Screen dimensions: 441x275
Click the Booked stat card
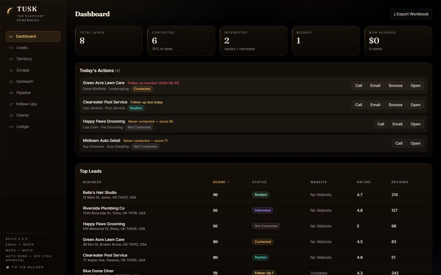pyautogui.click(x=326, y=41)
